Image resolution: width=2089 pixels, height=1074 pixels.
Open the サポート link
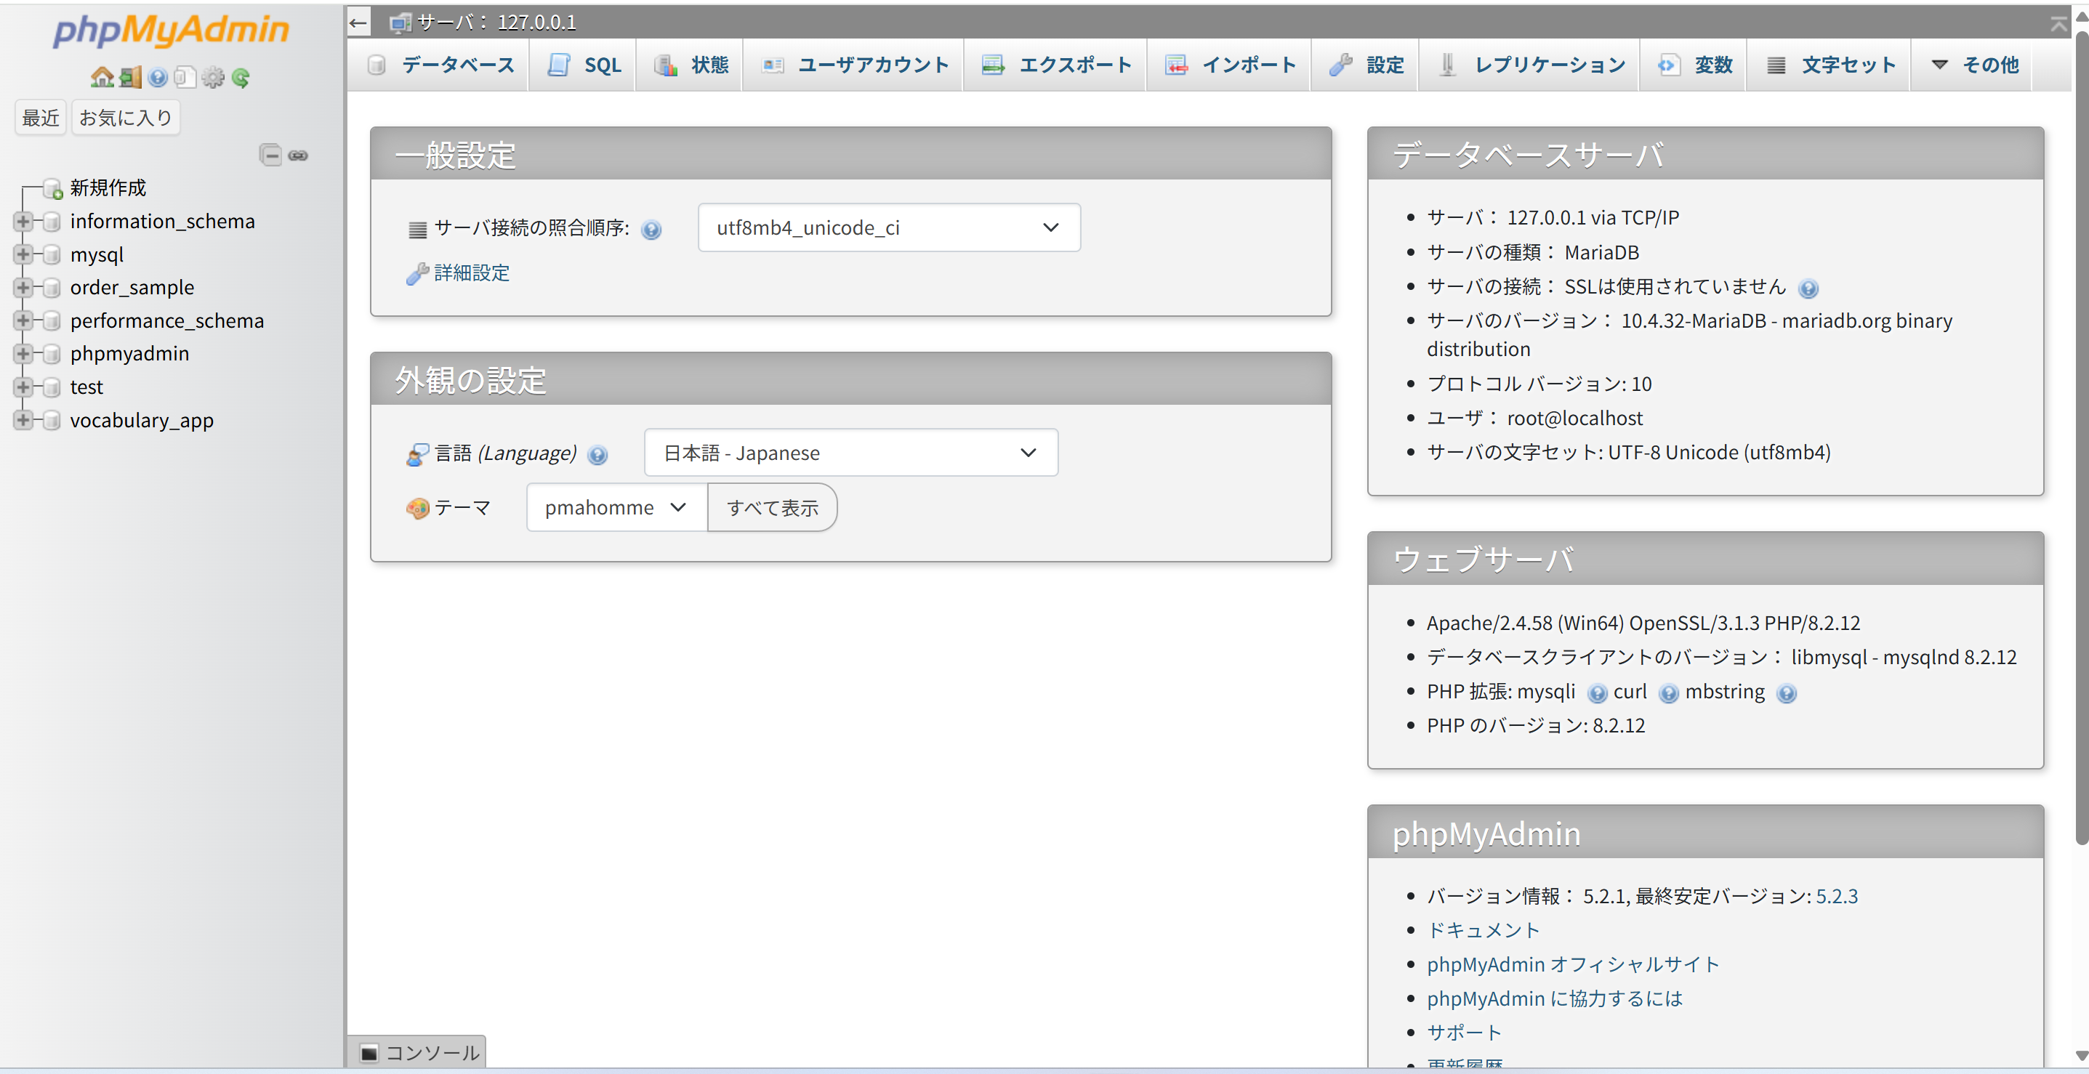(x=1465, y=1033)
